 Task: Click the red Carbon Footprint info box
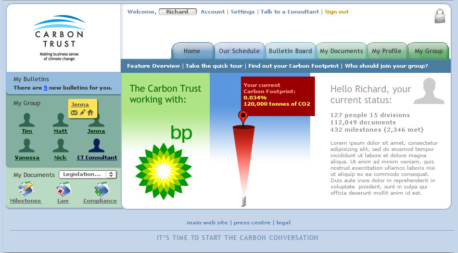coord(278,96)
